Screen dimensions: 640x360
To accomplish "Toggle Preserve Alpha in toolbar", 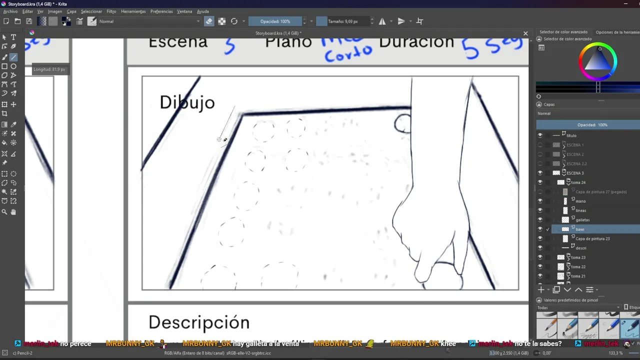I will tap(222, 21).
